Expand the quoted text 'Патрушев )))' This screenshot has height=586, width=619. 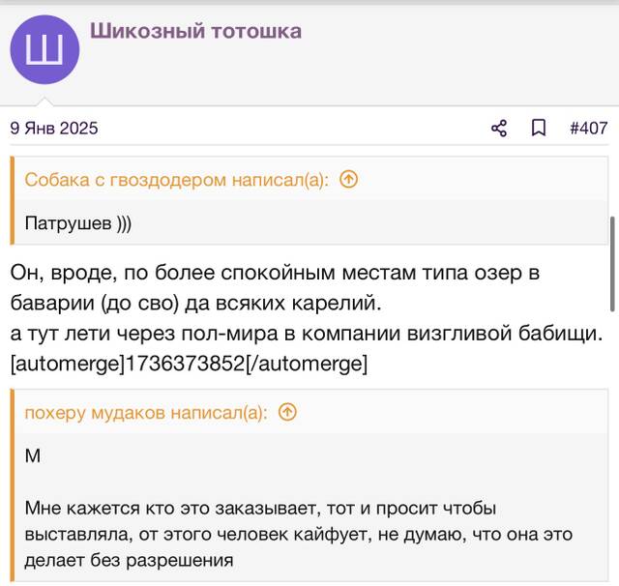pos(77,223)
